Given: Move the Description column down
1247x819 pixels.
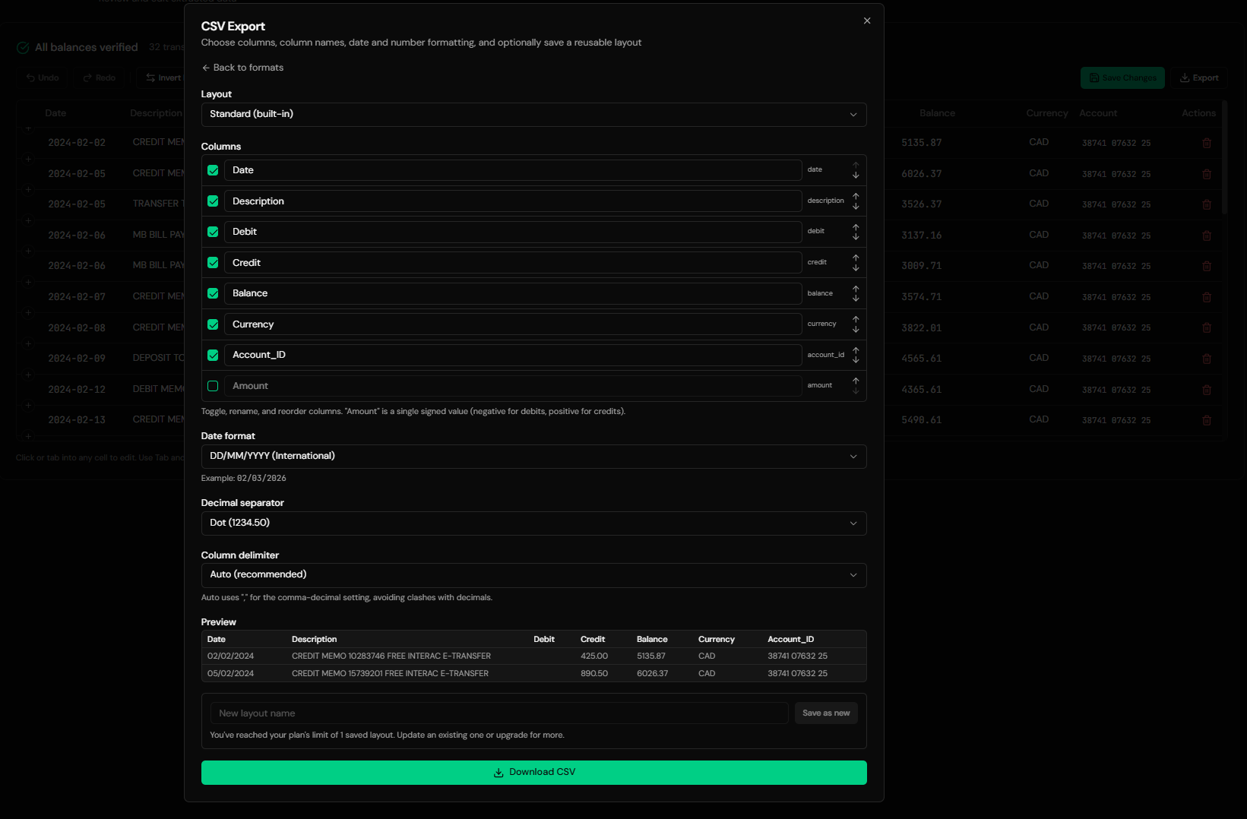Looking at the screenshot, I should pos(856,206).
